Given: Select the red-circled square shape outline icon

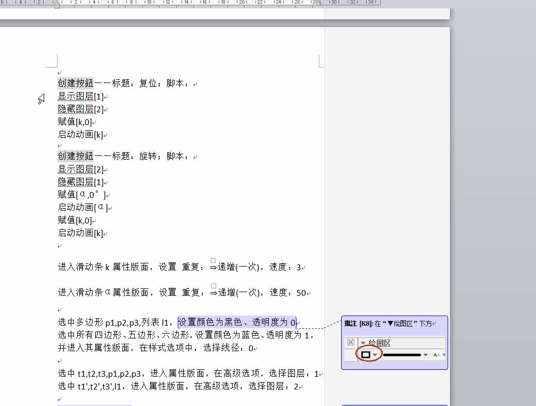Looking at the screenshot, I should pyautogui.click(x=365, y=354).
